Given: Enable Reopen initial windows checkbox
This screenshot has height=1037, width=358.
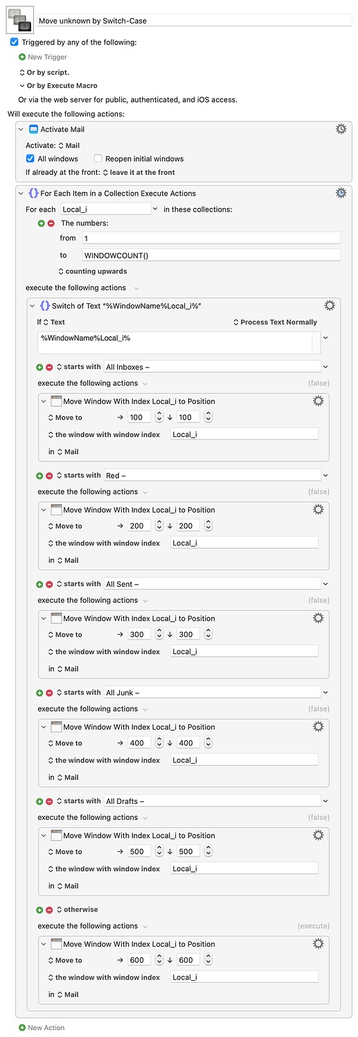Looking at the screenshot, I should 98,159.
